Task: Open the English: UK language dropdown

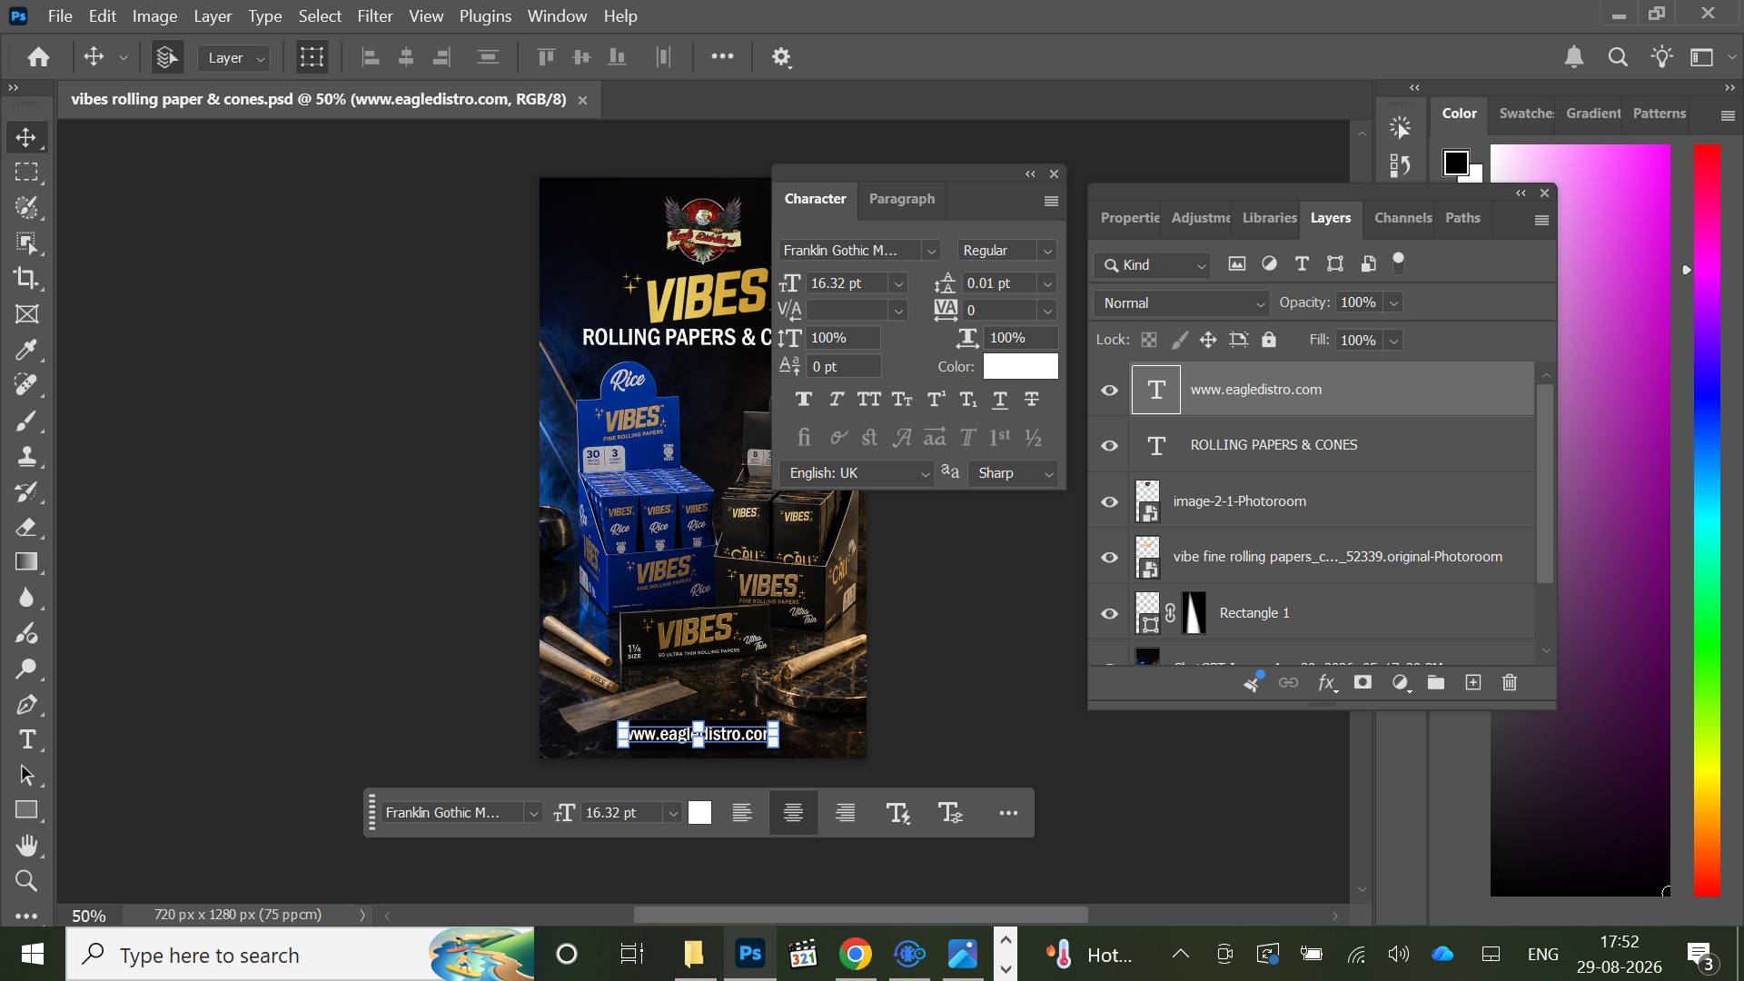Action: point(857,473)
